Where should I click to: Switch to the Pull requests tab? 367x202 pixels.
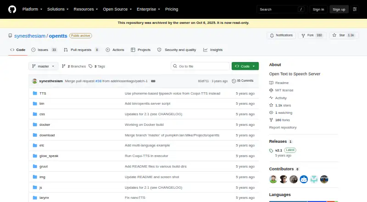coord(82,50)
